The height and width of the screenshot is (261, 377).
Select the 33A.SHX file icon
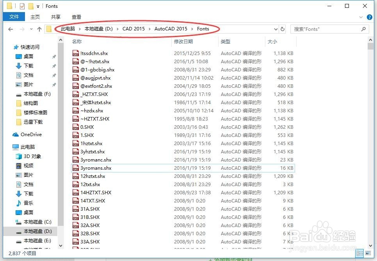(x=76, y=241)
